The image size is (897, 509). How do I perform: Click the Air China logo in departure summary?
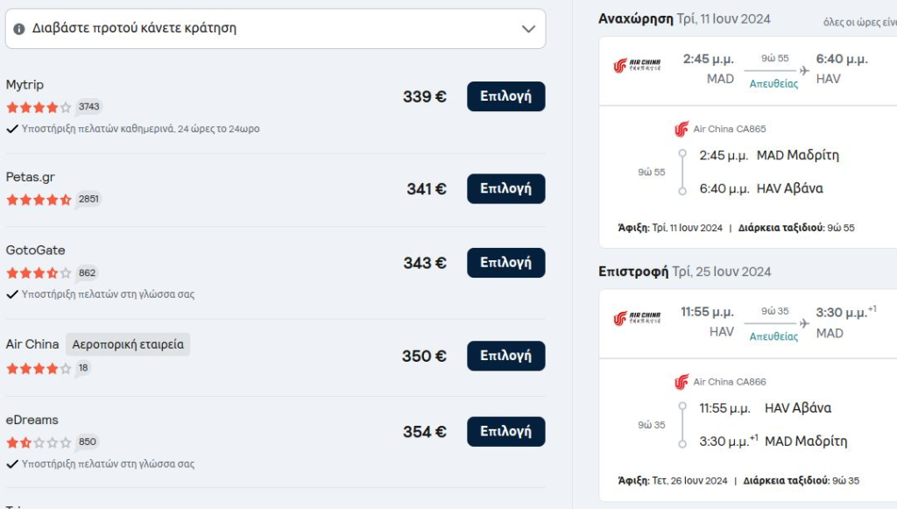click(x=637, y=65)
